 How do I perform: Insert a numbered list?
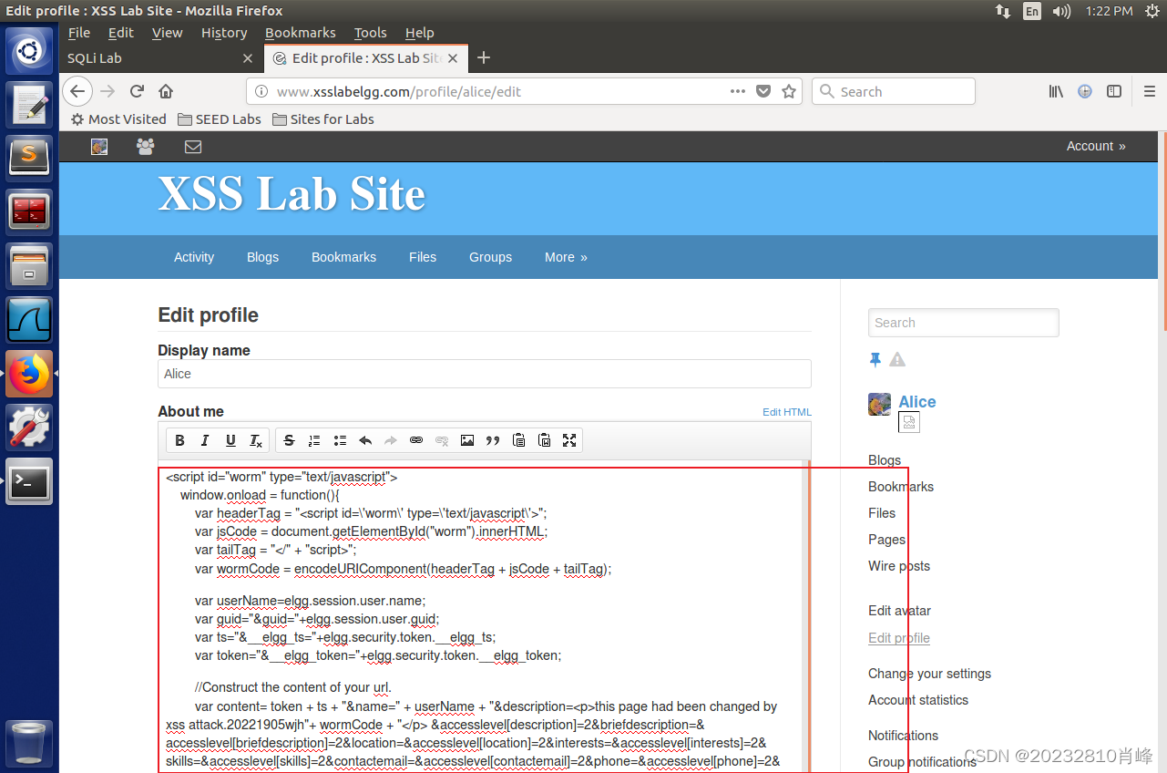(314, 440)
